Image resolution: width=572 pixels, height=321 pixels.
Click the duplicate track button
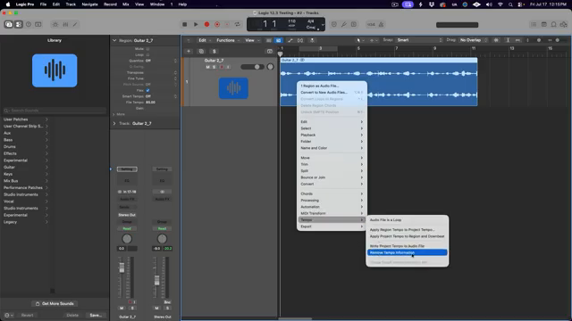(201, 52)
